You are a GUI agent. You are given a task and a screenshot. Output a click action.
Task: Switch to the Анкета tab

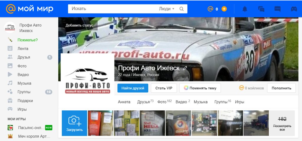(x=124, y=102)
